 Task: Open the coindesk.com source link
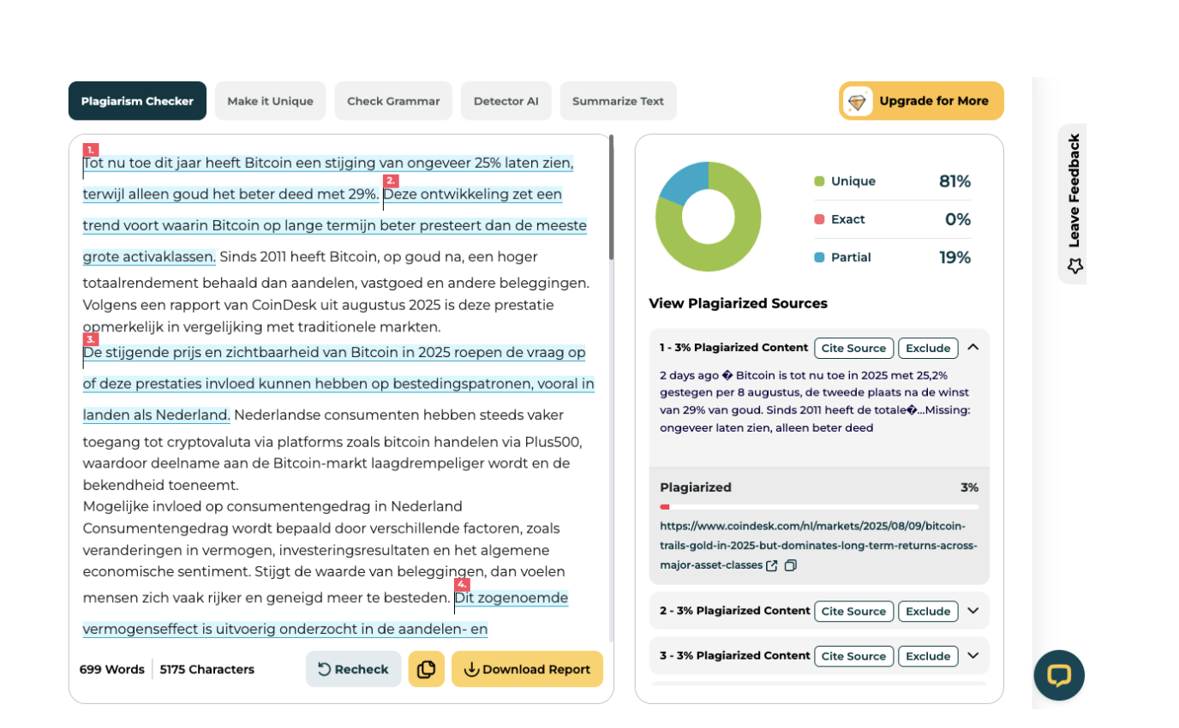[818, 546]
